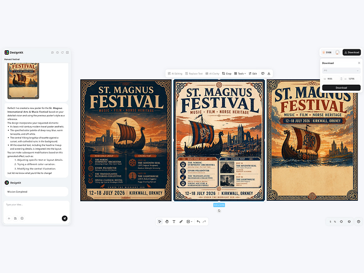Select the brush drawing tool
The width and height of the screenshot is (364, 273).
pyautogui.click(x=181, y=222)
